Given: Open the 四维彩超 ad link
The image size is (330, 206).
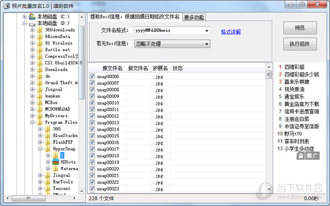Looking at the screenshot, I should pos(294,67).
